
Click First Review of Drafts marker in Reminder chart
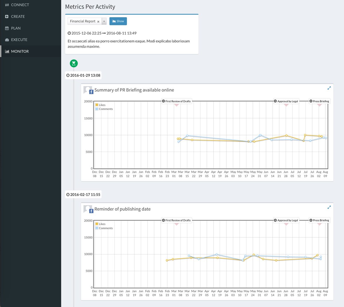tap(176, 220)
